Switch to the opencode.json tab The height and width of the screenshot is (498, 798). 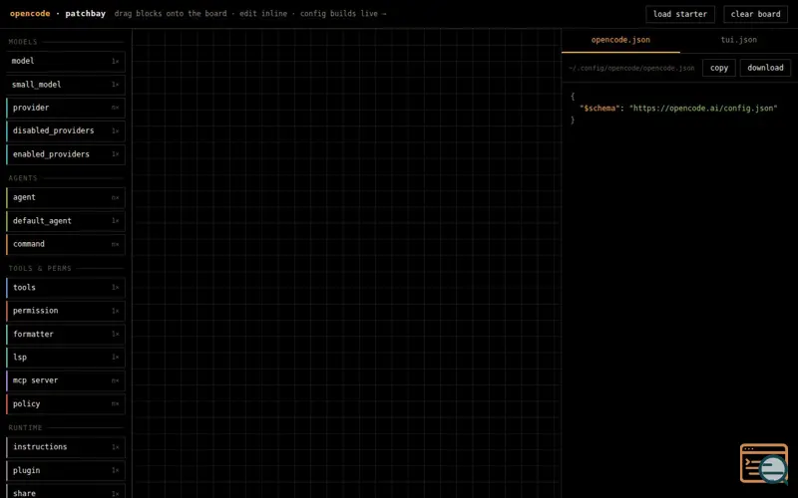click(620, 40)
